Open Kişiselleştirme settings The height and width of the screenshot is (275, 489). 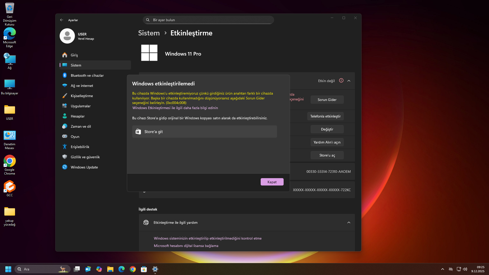(x=95, y=96)
